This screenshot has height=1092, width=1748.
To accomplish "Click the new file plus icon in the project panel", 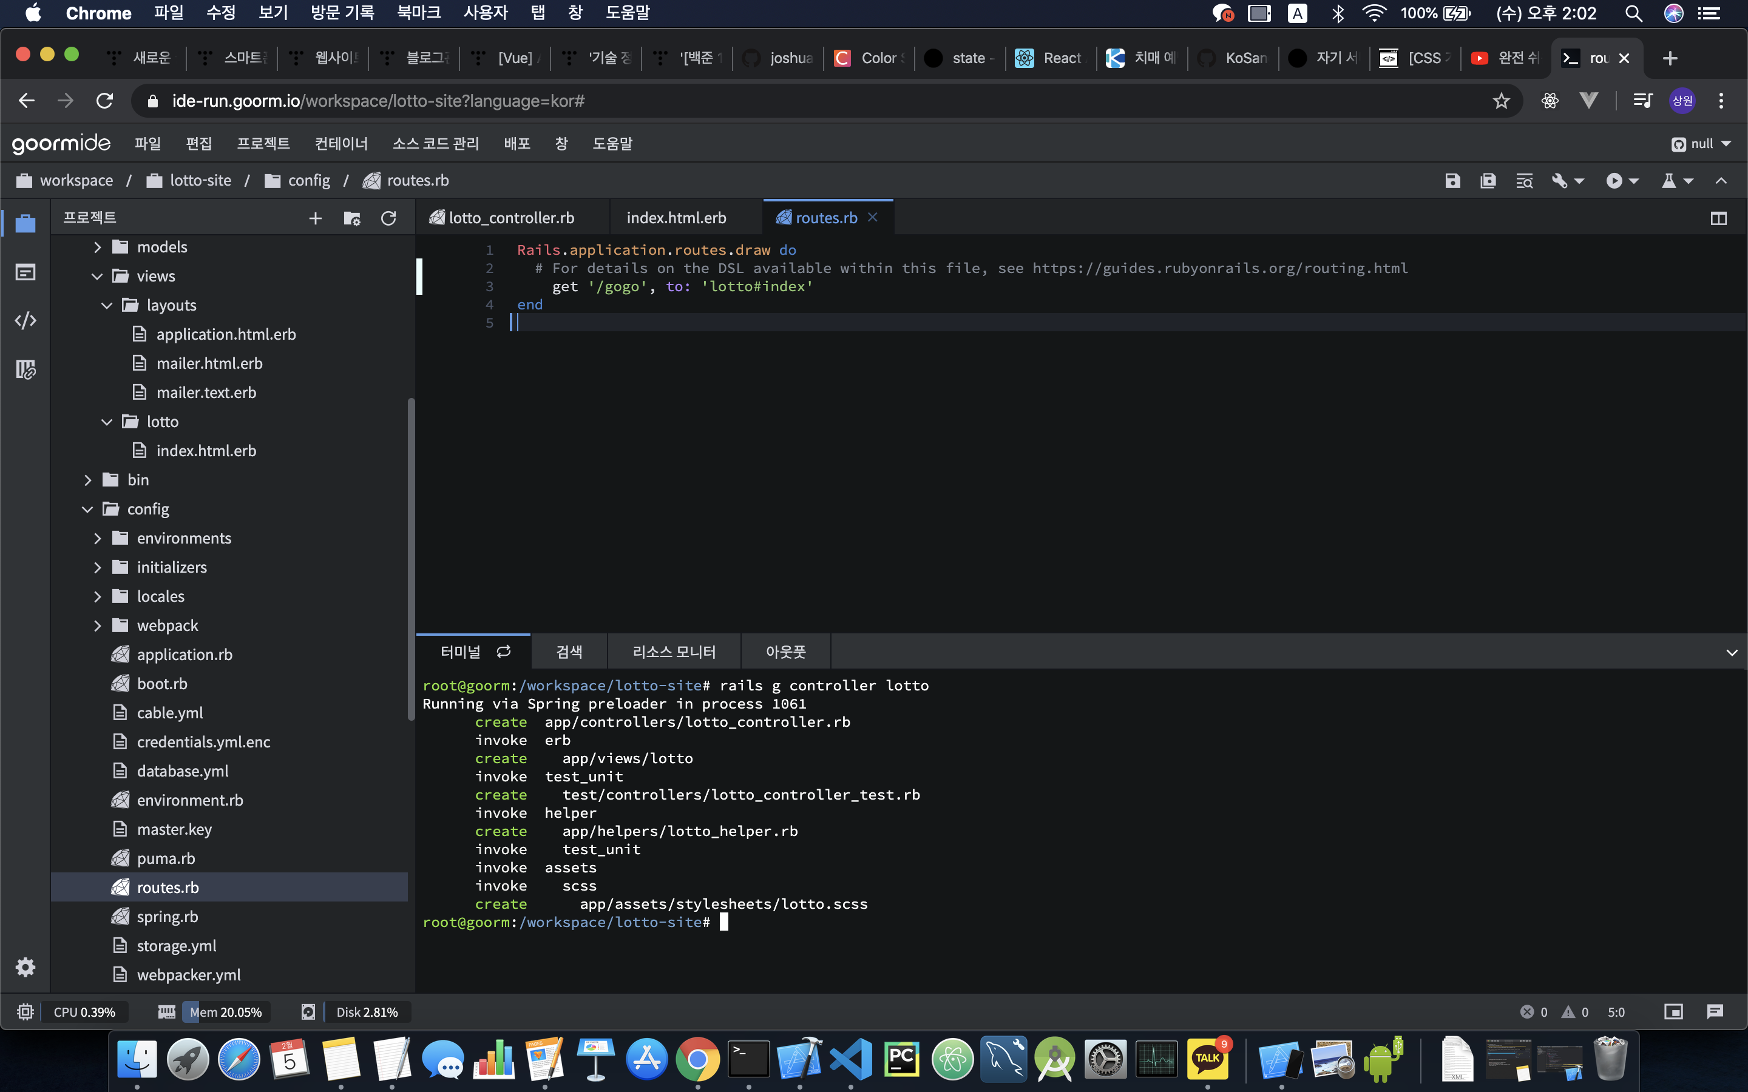I will (315, 218).
